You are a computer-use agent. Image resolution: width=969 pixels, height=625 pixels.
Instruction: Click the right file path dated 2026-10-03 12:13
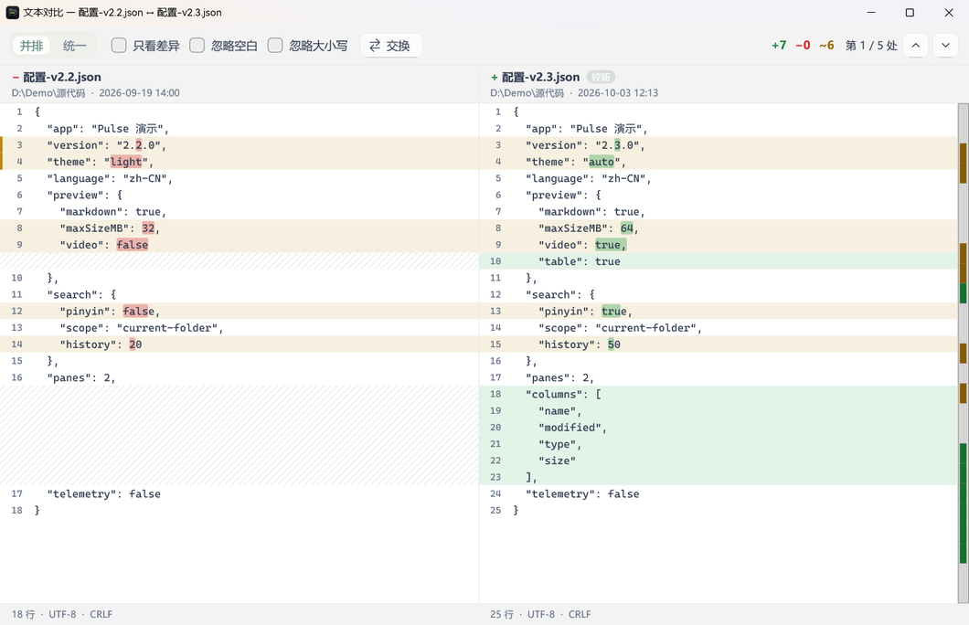[x=574, y=93]
